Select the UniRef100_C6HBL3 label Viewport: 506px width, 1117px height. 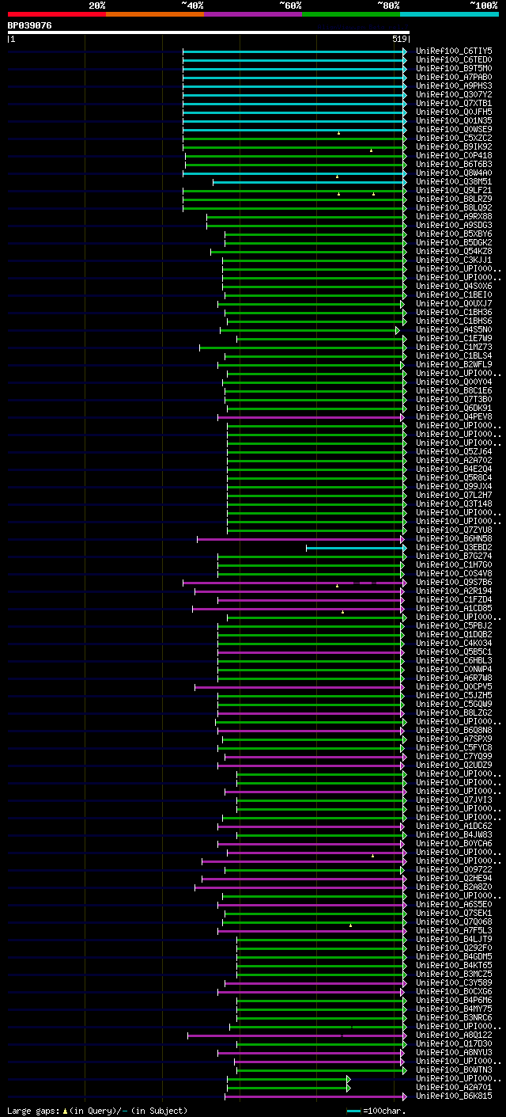coord(455,660)
